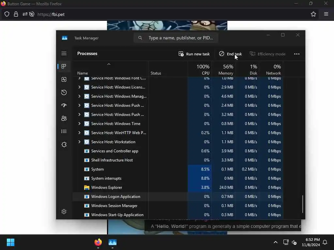Select the Processes page icon in sidebar
This screenshot has width=334, height=250.
64,66
